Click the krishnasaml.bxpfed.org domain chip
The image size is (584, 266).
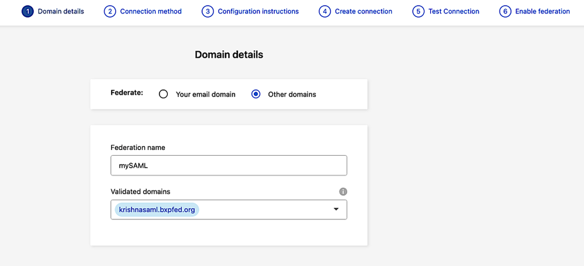click(x=157, y=209)
